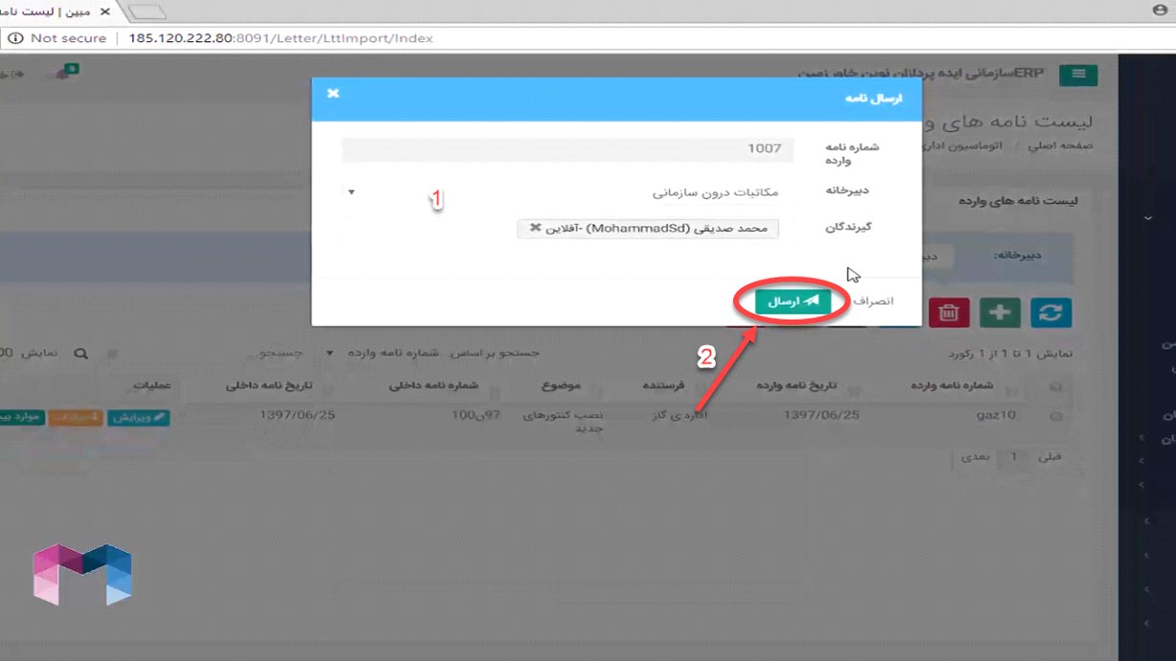Screen dimensions: 1176x661
Task: Sort by the تاریخ نامه وارده column header
Action: [796, 386]
